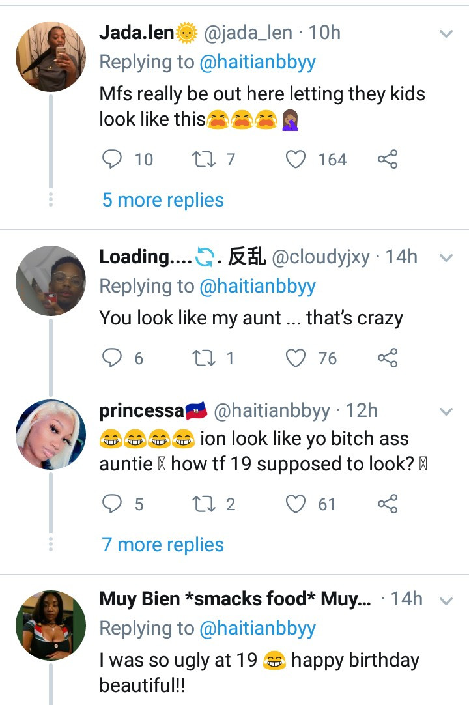Viewport: 469px width, 705px height.
Task: Show 7 more replies
Action: pyautogui.click(x=163, y=545)
